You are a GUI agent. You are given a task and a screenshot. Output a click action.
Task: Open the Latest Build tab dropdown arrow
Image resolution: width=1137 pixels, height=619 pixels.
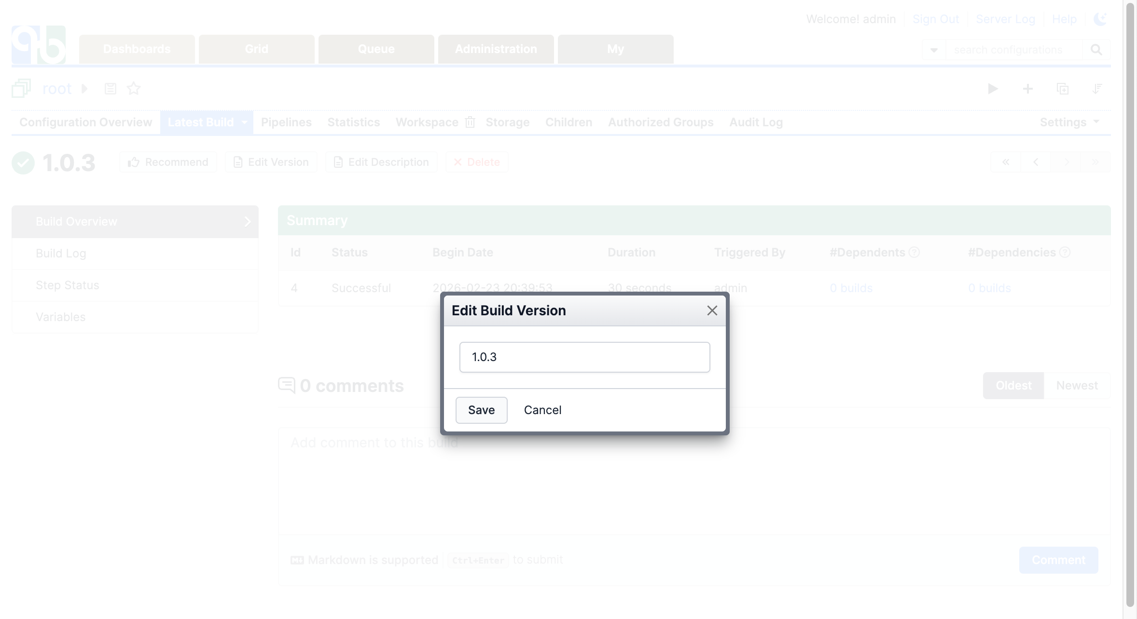244,122
